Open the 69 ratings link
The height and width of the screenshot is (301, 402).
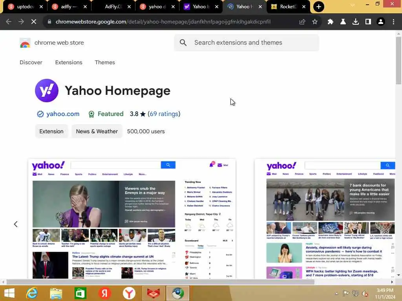164,114
